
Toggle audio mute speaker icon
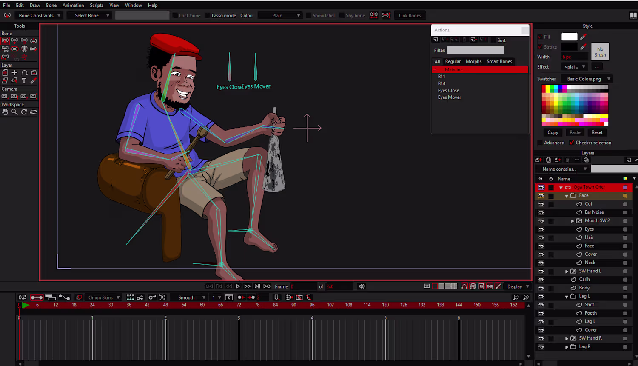[x=362, y=286]
